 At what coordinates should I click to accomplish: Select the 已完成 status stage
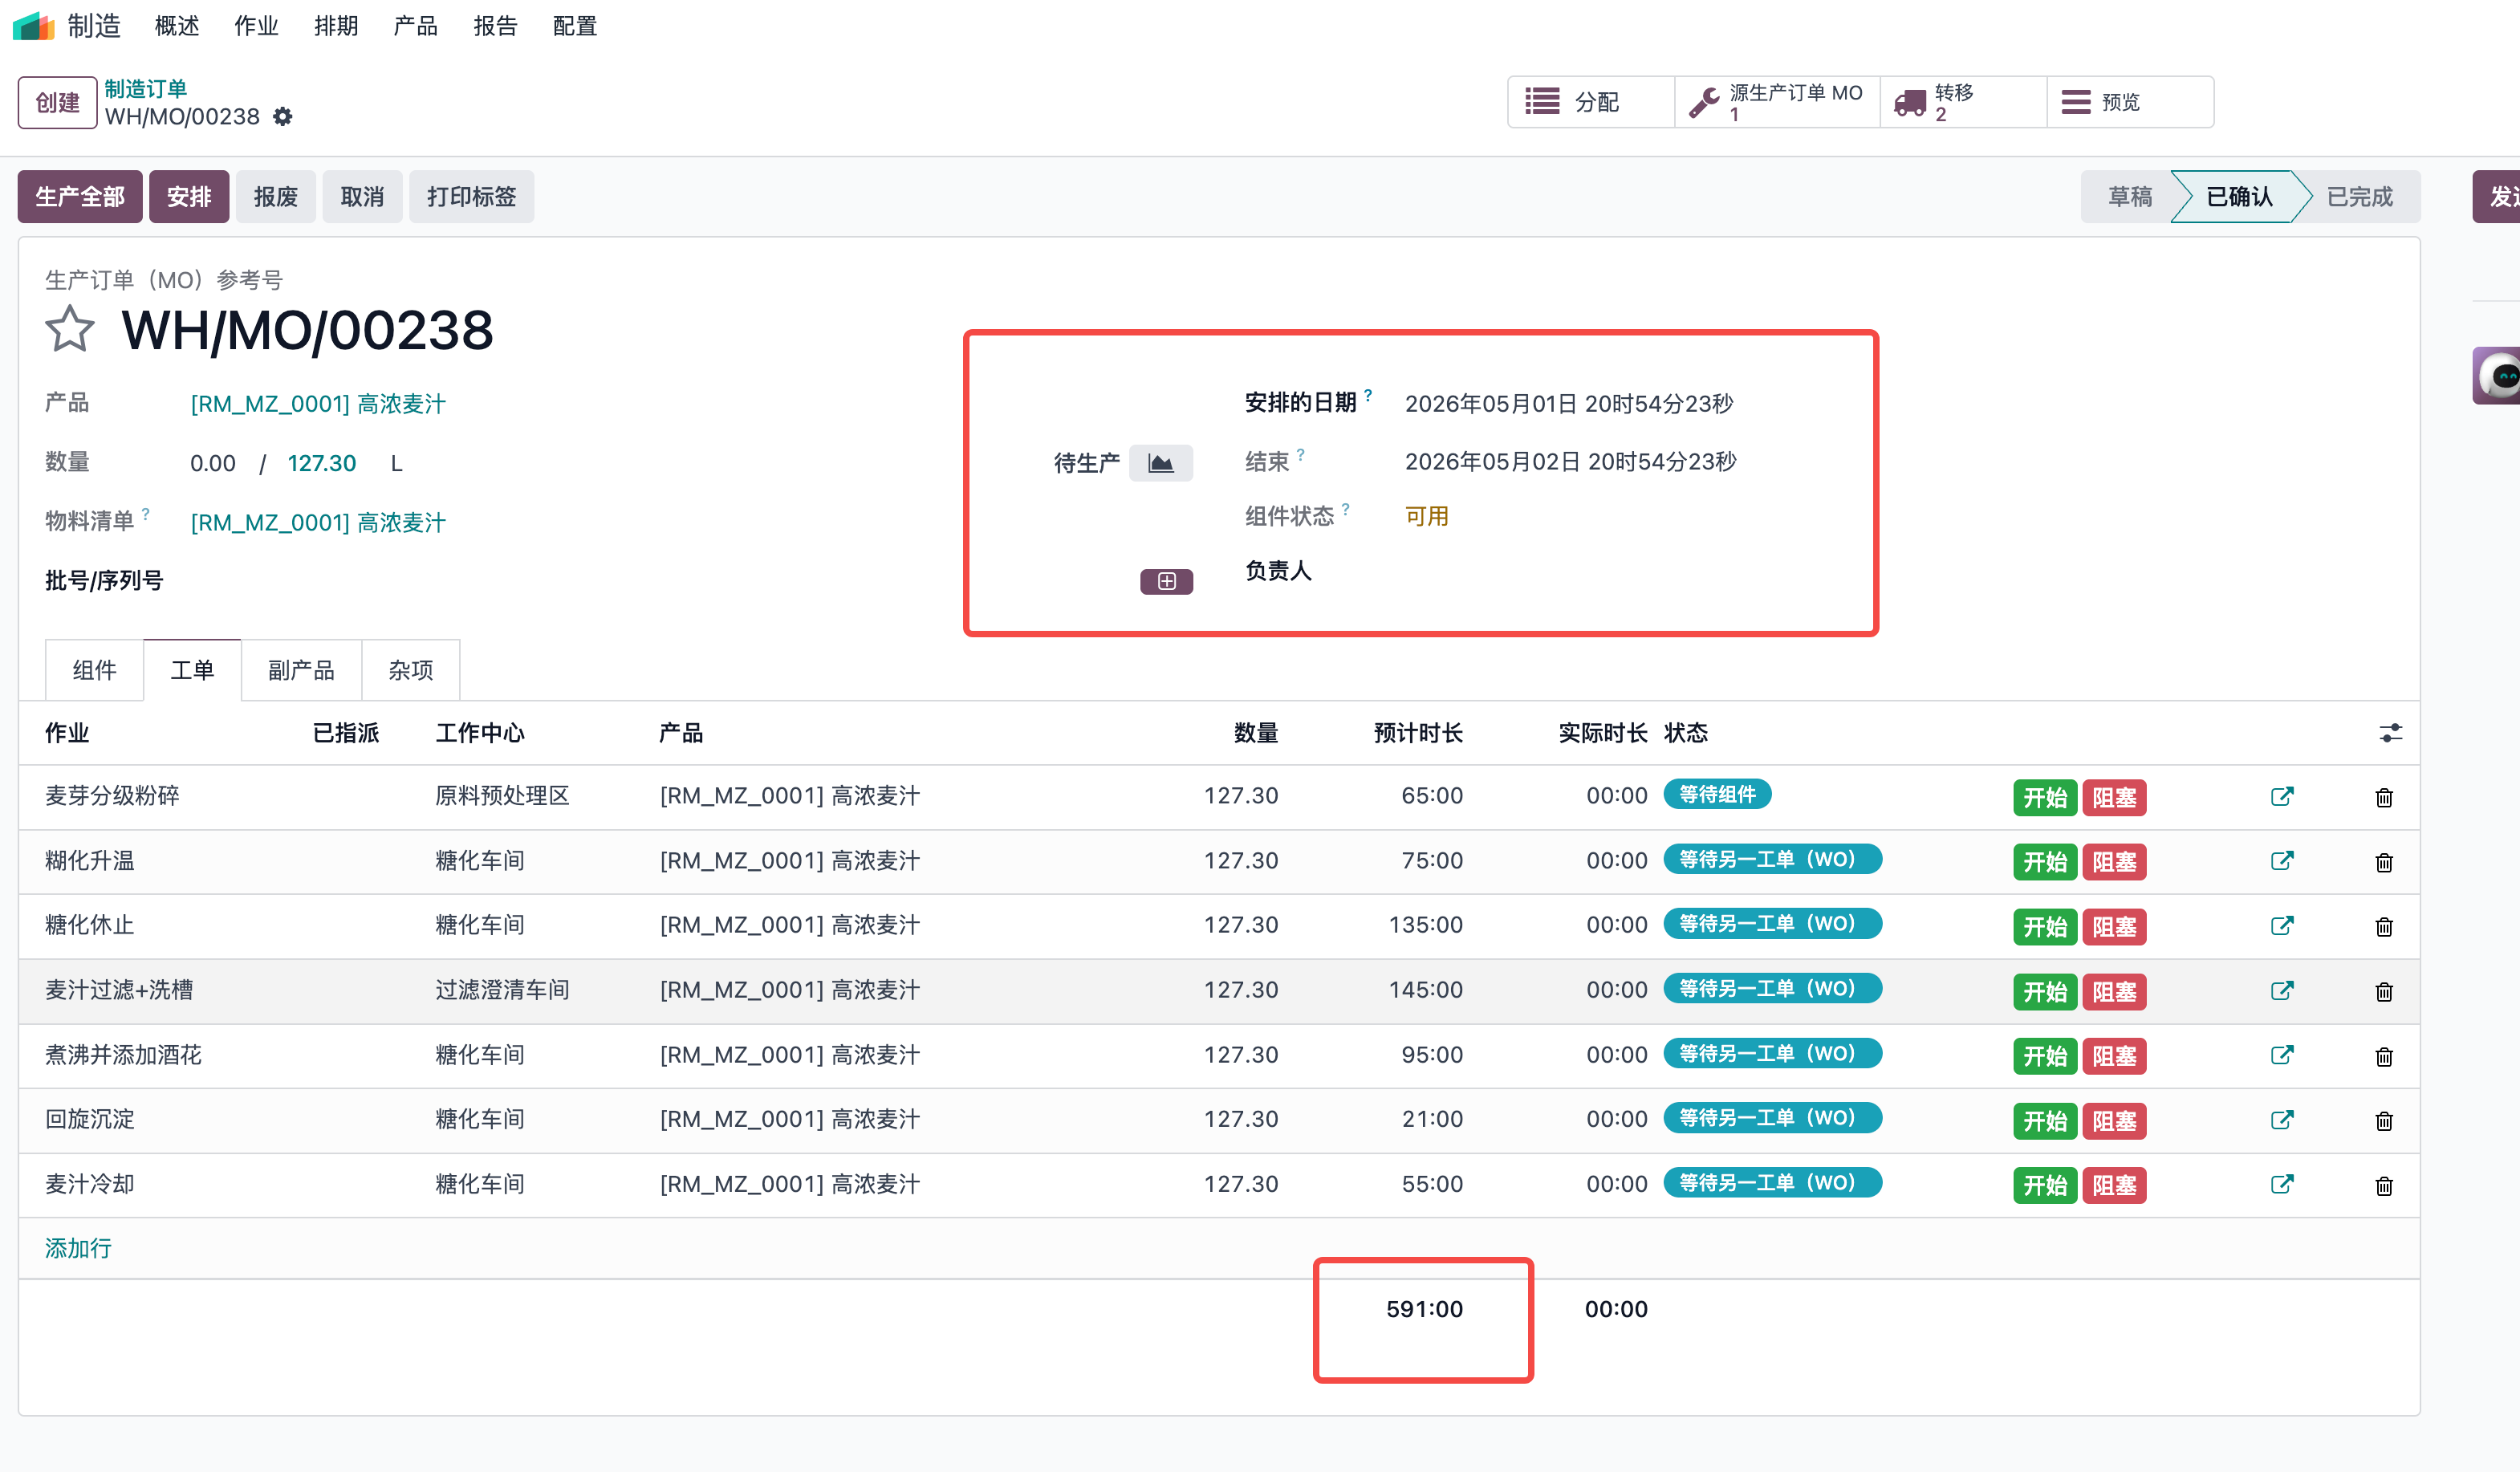pos(2359,197)
